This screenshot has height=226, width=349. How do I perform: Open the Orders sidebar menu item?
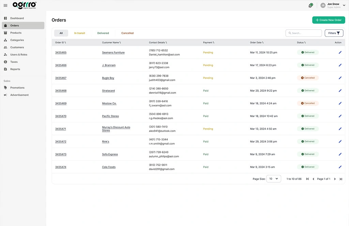tap(23, 25)
